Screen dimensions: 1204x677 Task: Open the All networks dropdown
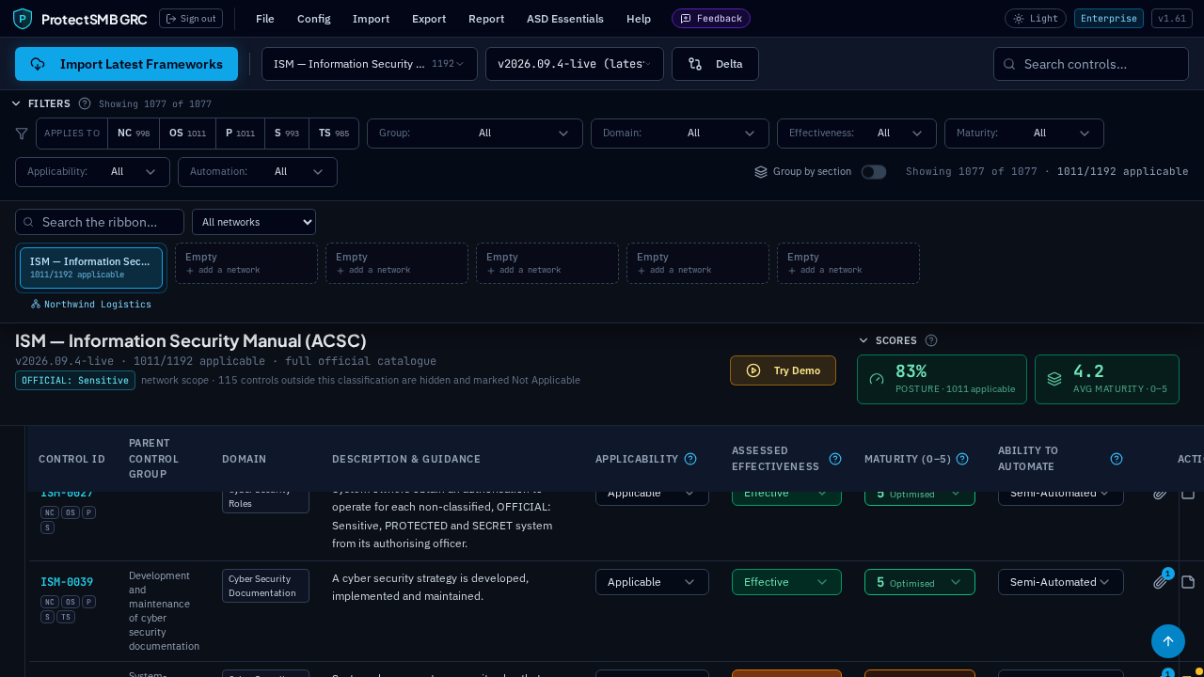click(x=254, y=222)
